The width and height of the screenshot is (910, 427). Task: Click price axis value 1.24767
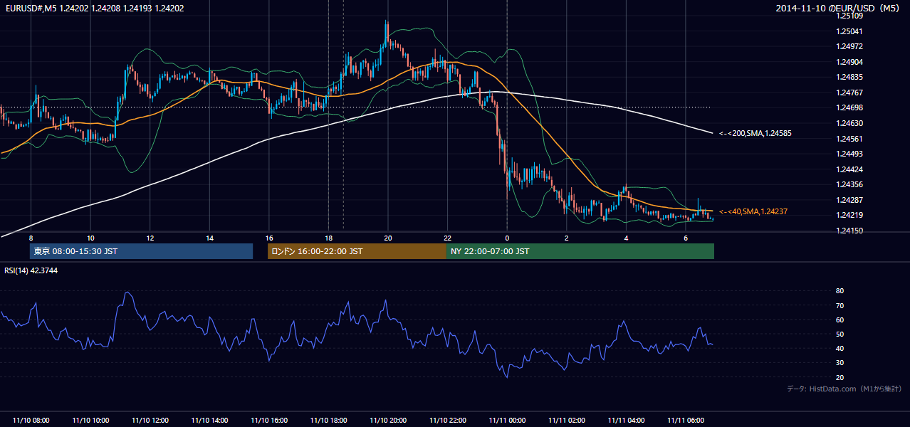pos(849,93)
